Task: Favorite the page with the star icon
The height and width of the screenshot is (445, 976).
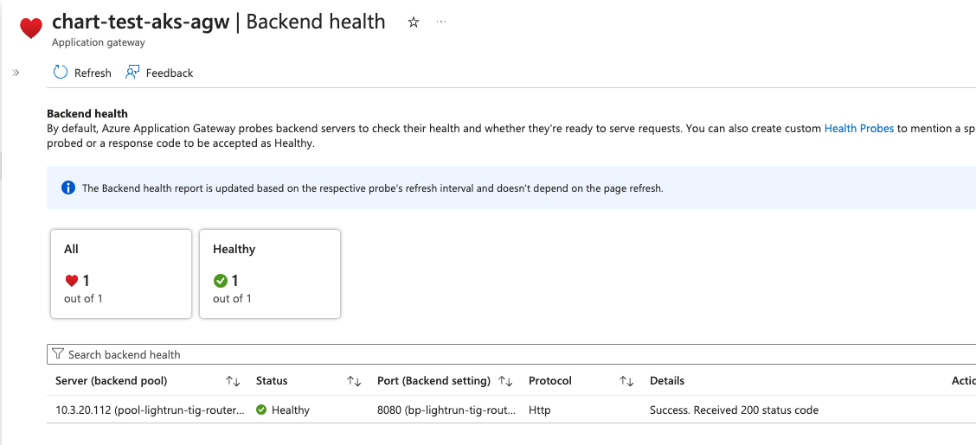Action: click(414, 22)
